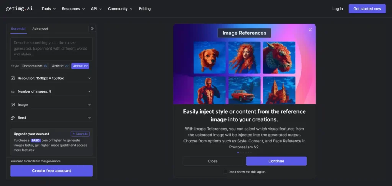Click Create free account button
The image size is (392, 186).
tap(51, 171)
